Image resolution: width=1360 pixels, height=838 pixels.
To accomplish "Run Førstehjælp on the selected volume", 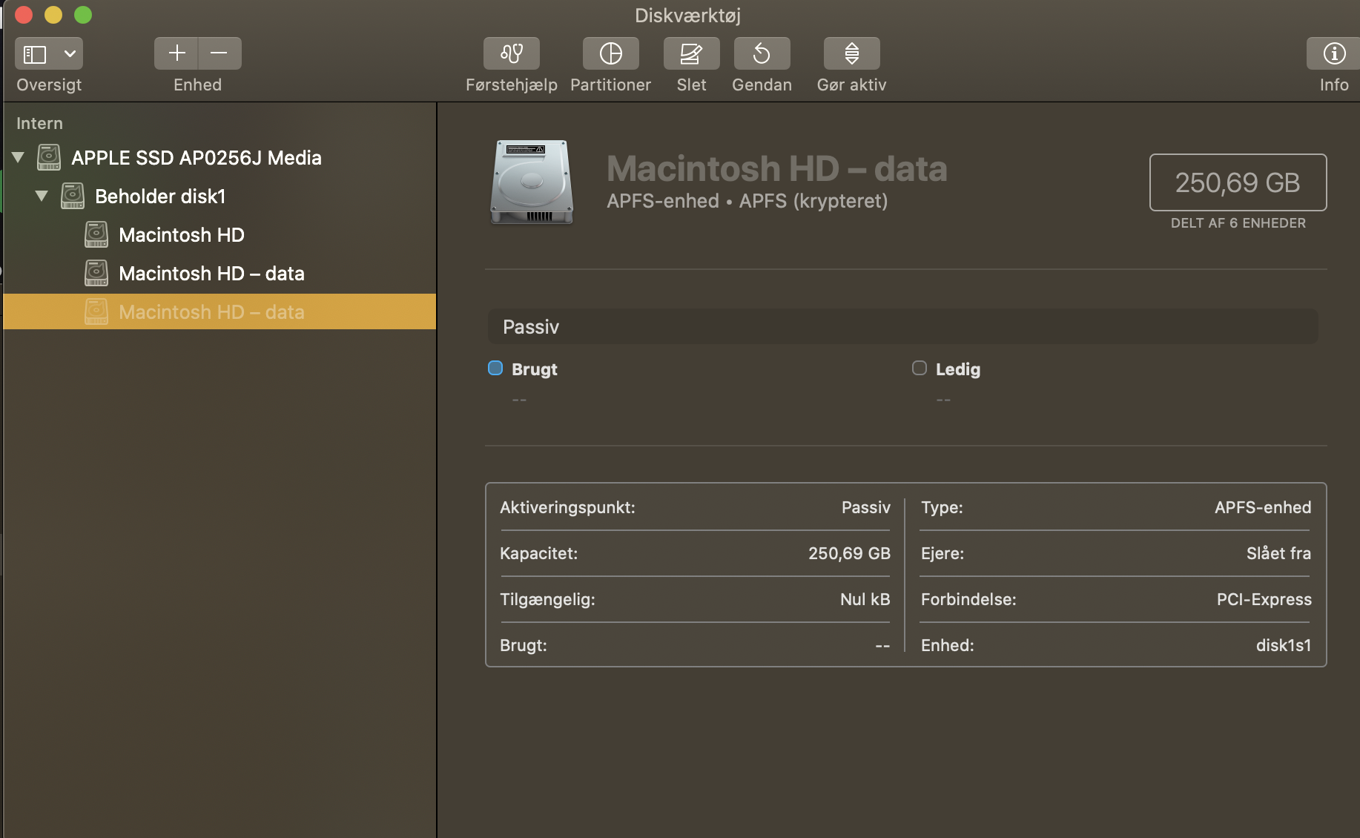I will [x=511, y=53].
